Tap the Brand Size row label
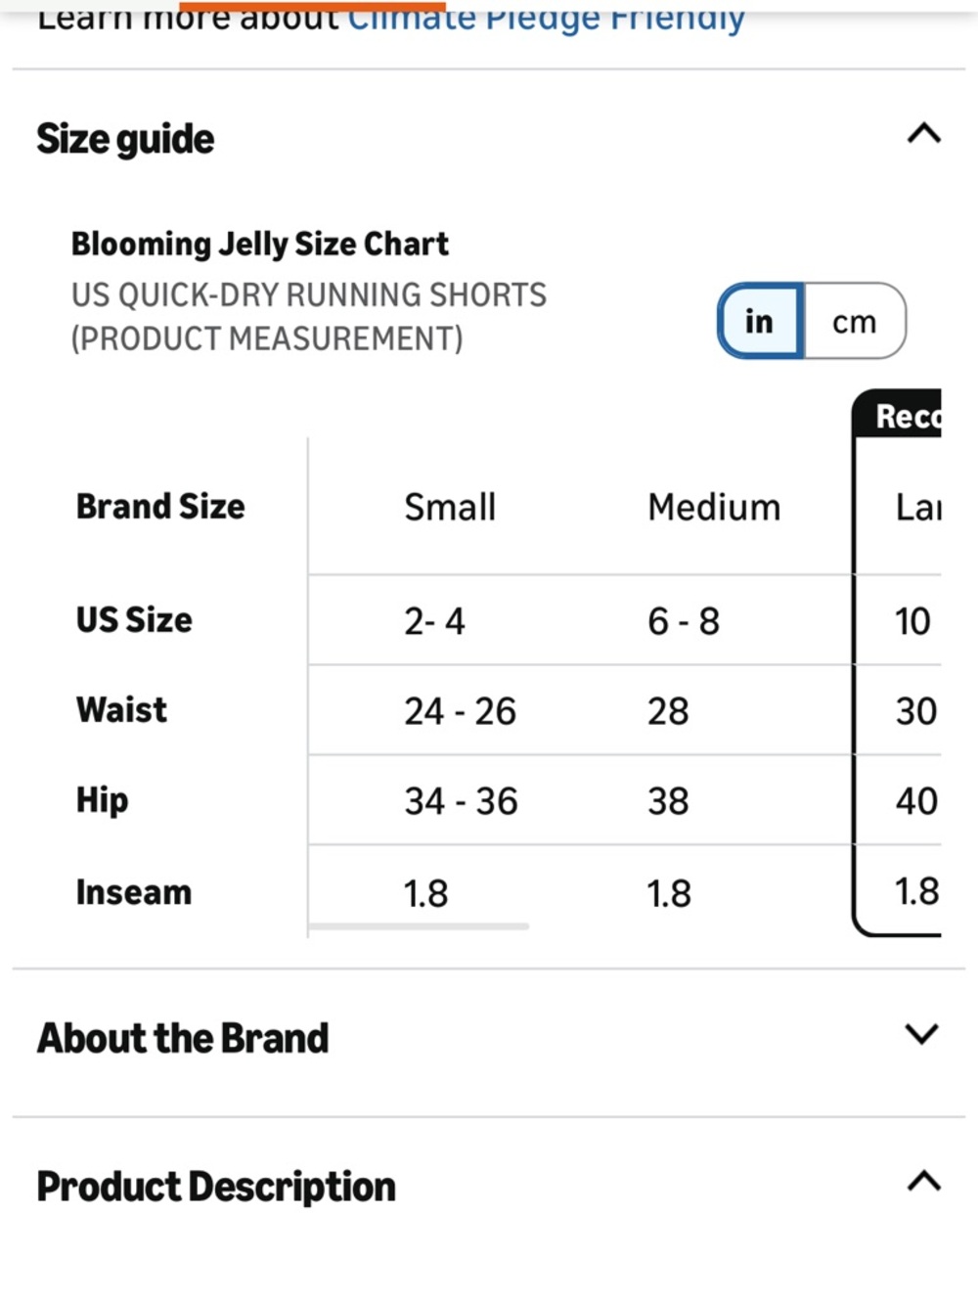This screenshot has width=978, height=1304. pyautogui.click(x=160, y=507)
